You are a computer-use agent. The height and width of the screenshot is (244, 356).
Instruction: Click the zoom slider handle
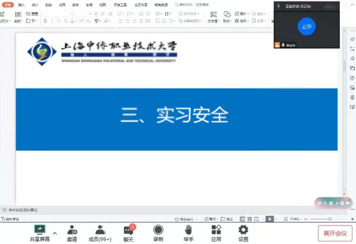click(330, 219)
